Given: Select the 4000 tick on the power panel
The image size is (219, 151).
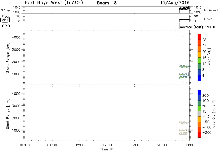Looking at the screenshot, I should pyautogui.click(x=16, y=37).
